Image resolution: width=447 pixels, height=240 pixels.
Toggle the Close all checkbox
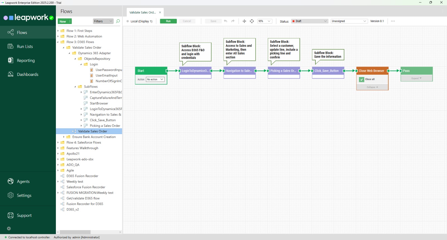coord(362,80)
